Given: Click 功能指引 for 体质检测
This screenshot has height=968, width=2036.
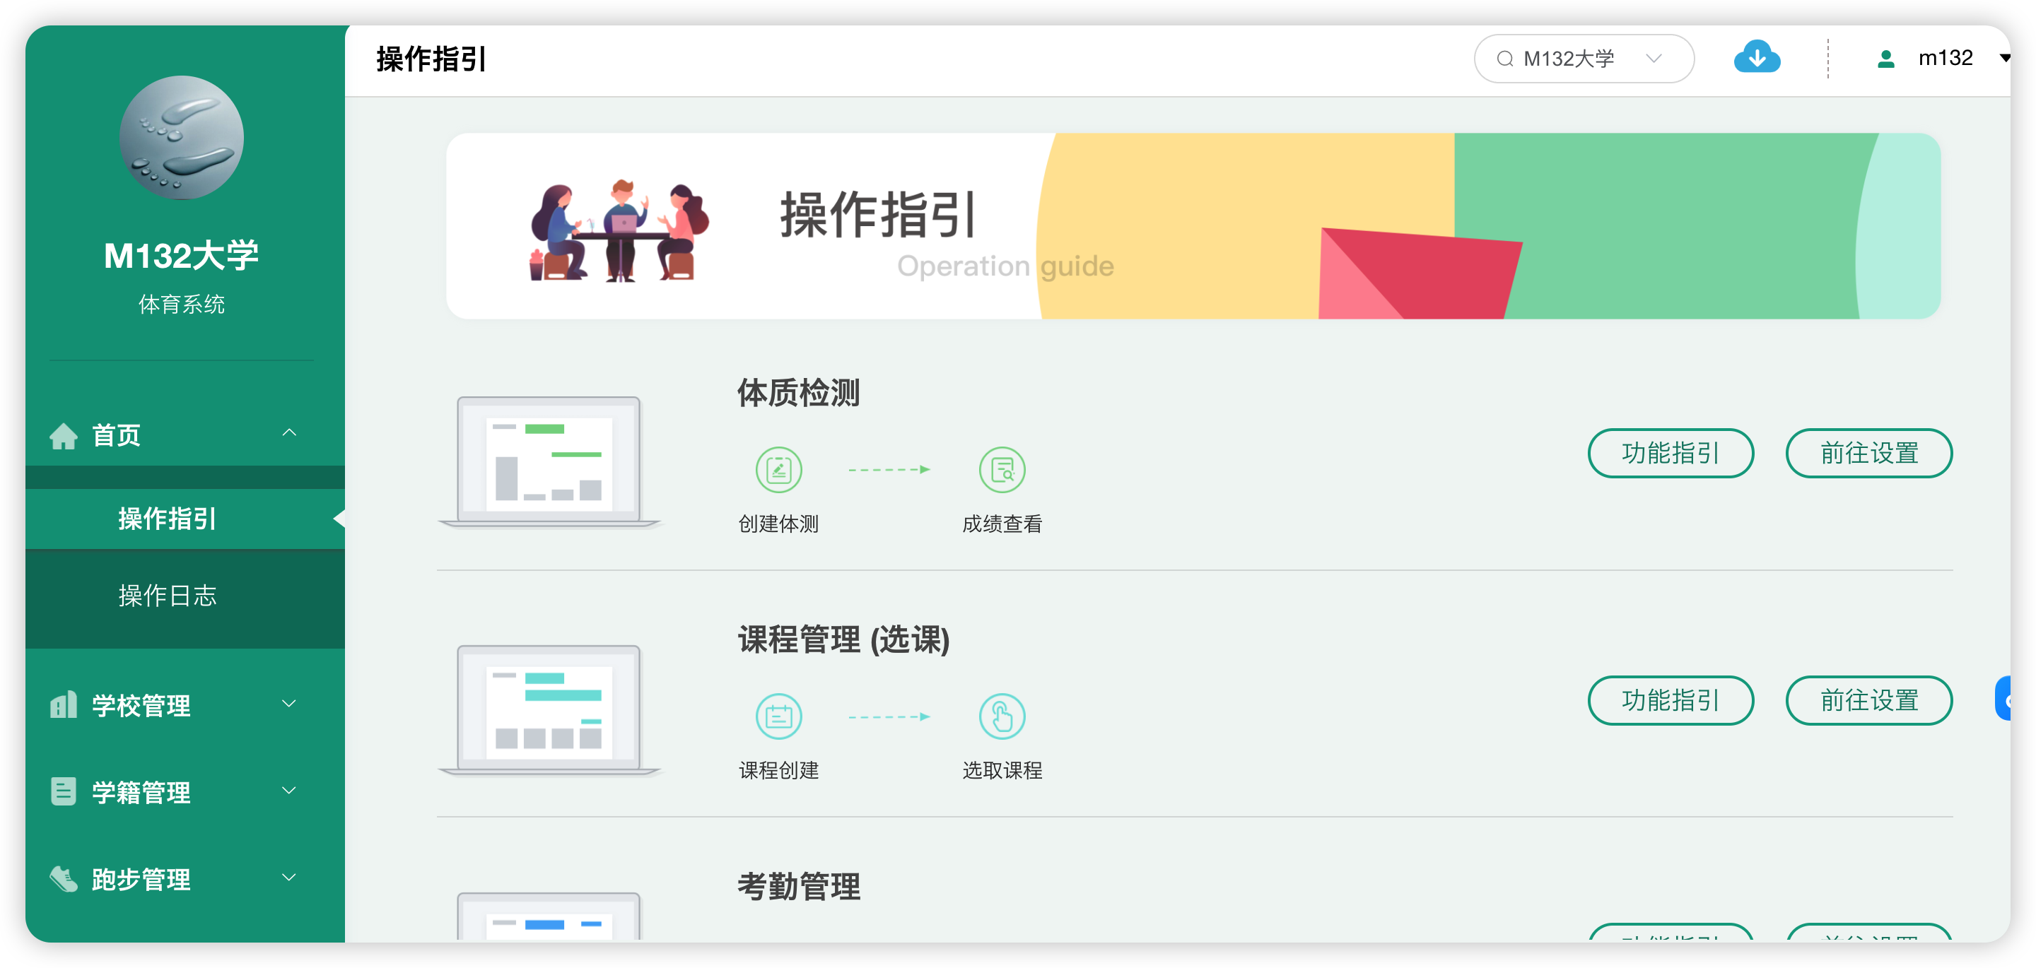Looking at the screenshot, I should click(x=1670, y=453).
